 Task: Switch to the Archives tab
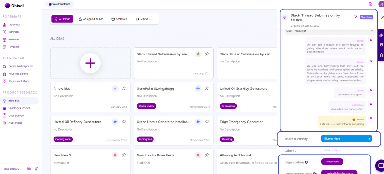(x=119, y=19)
